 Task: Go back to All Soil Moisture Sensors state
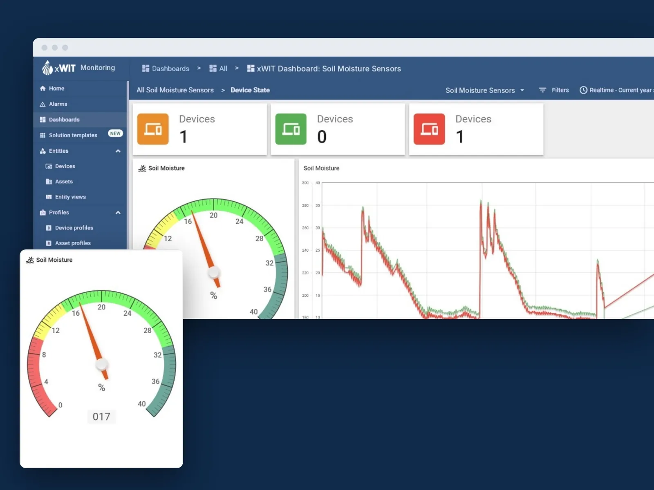click(175, 90)
